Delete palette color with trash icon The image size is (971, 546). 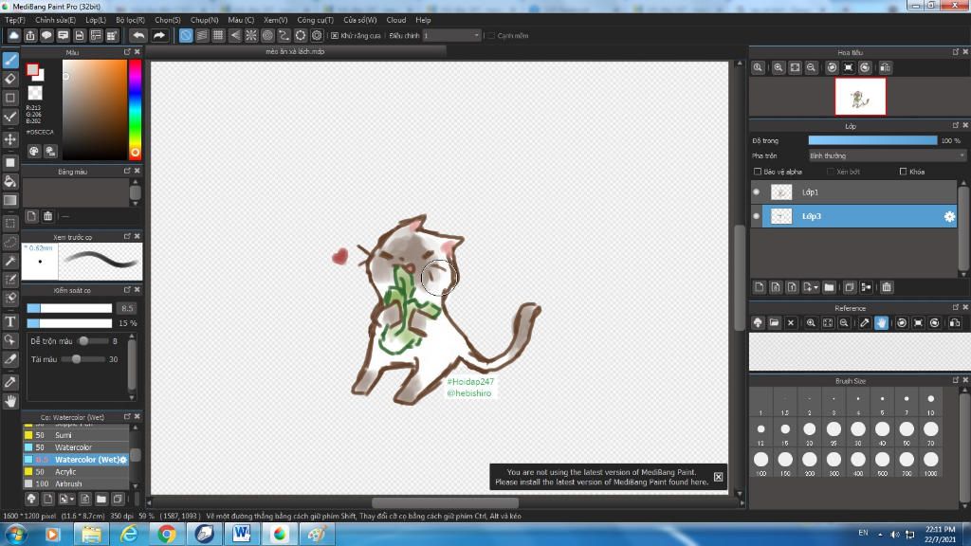click(47, 216)
